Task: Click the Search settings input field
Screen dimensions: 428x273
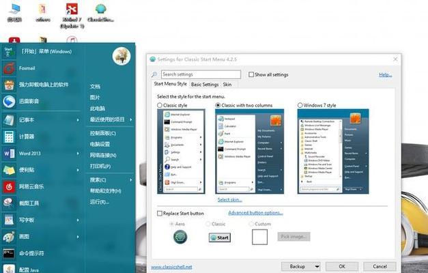Action: point(201,74)
